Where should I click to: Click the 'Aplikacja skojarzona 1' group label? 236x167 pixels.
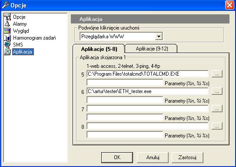(x=103, y=57)
